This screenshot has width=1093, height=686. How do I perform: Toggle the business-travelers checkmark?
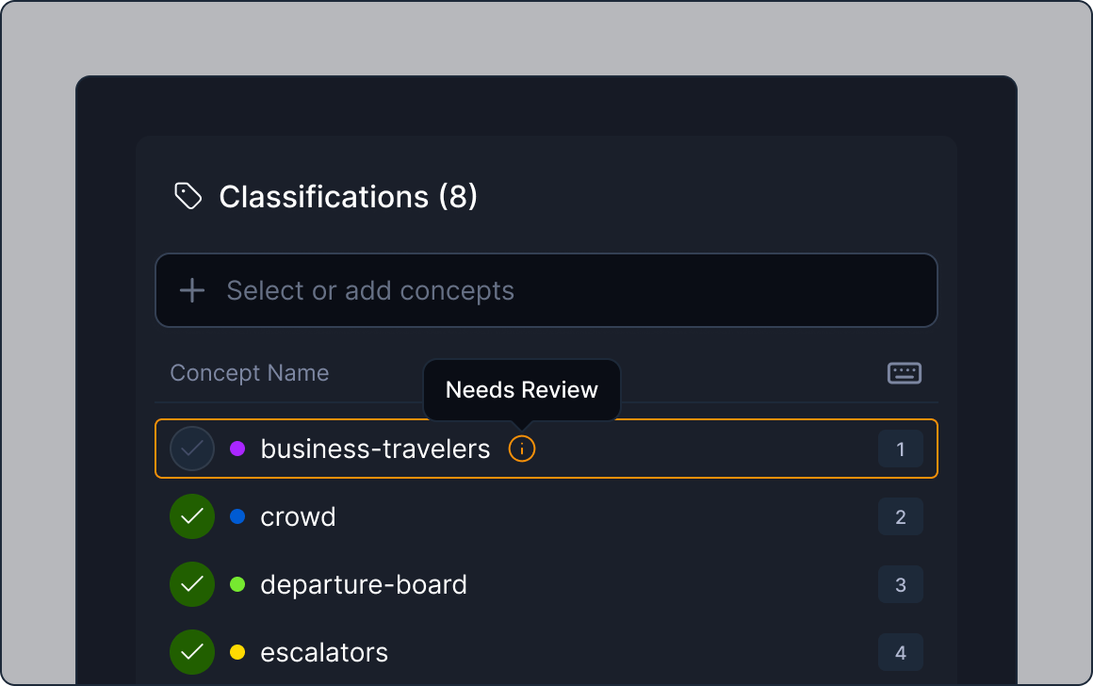point(192,449)
